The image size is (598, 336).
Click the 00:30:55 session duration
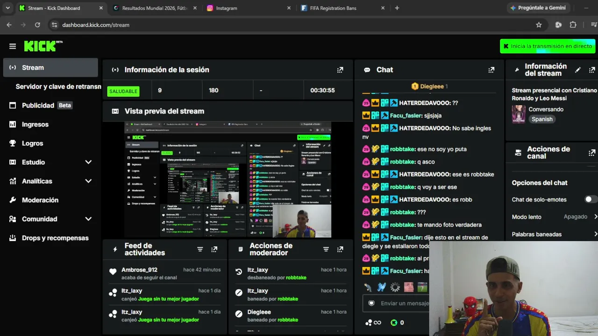(x=322, y=91)
